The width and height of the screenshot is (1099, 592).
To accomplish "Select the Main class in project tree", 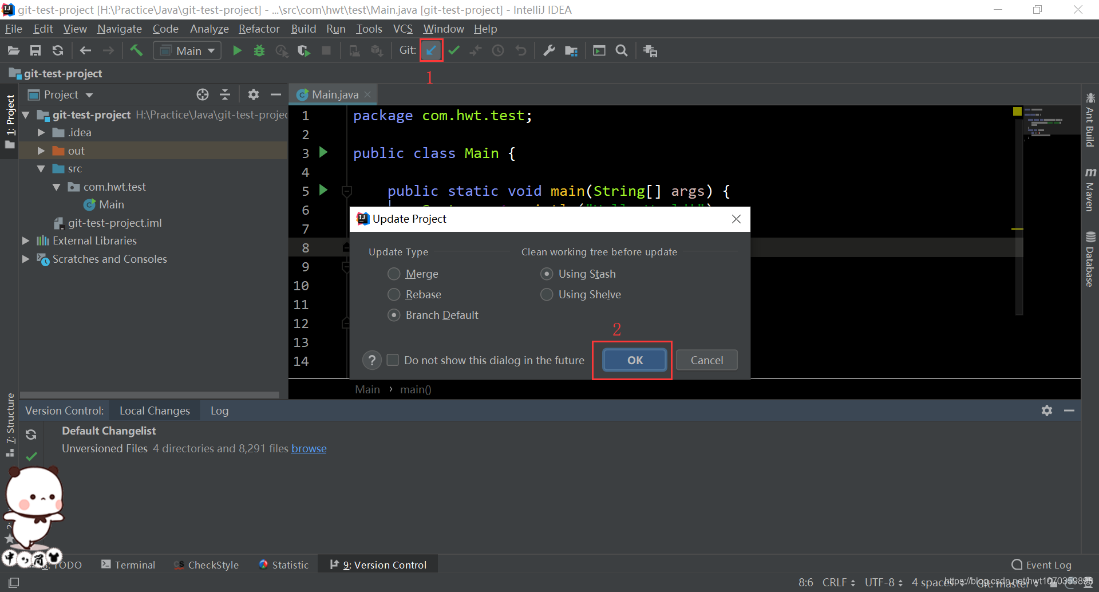I will pyautogui.click(x=104, y=205).
